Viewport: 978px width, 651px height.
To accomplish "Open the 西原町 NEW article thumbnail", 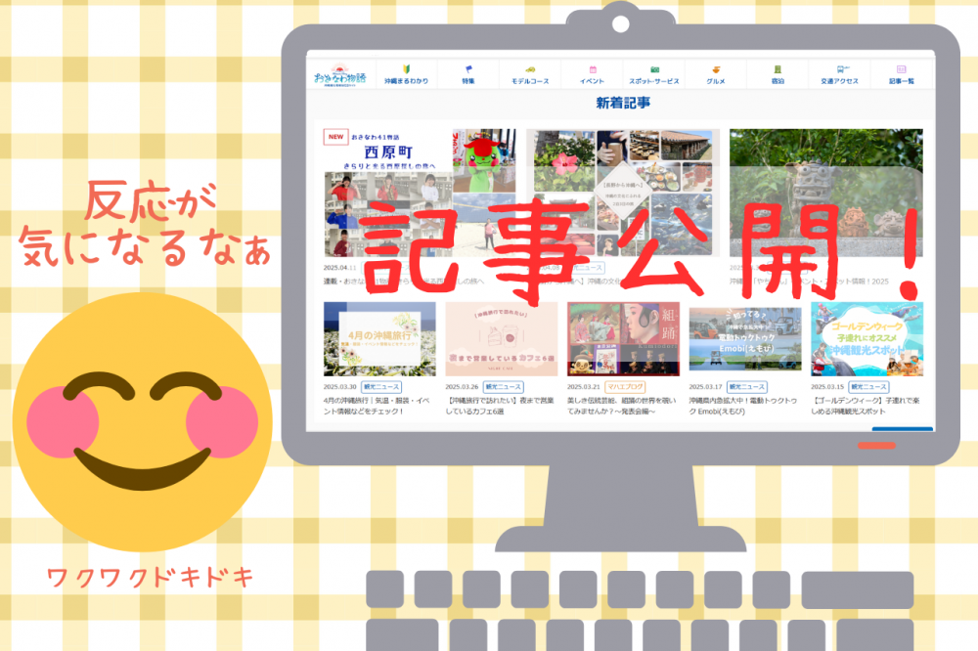I will tap(420, 192).
